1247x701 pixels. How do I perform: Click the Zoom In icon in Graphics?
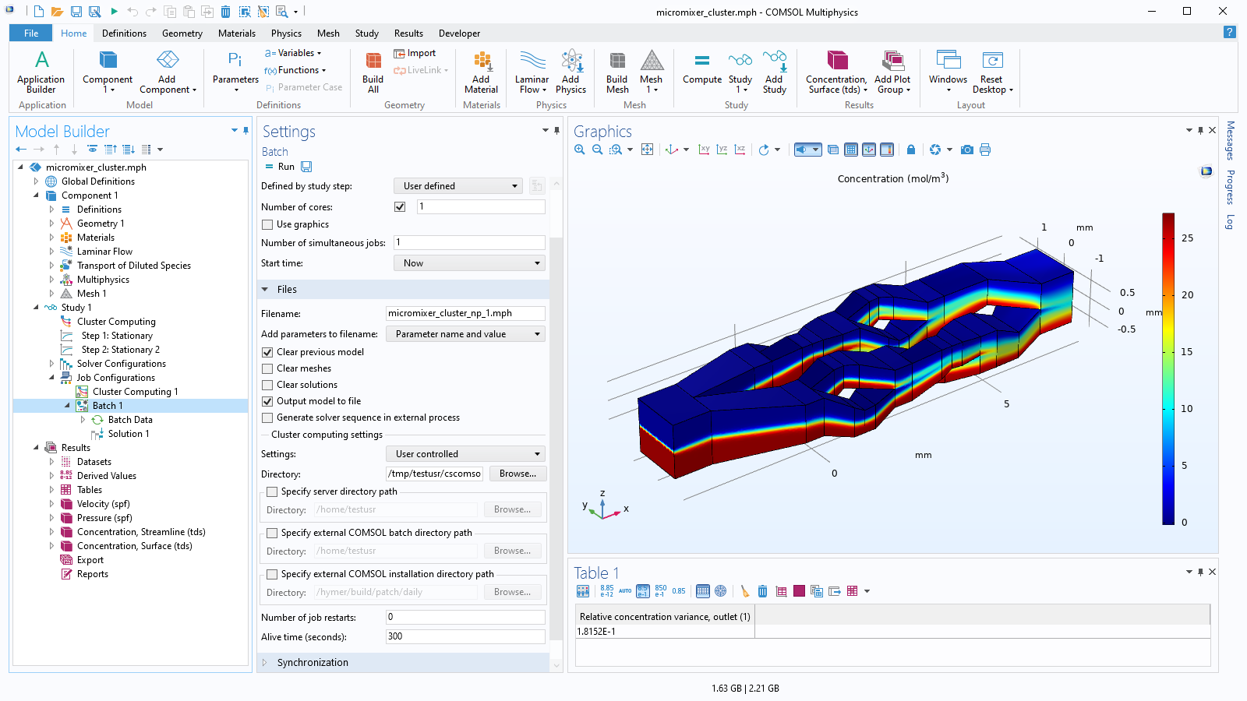click(x=579, y=150)
